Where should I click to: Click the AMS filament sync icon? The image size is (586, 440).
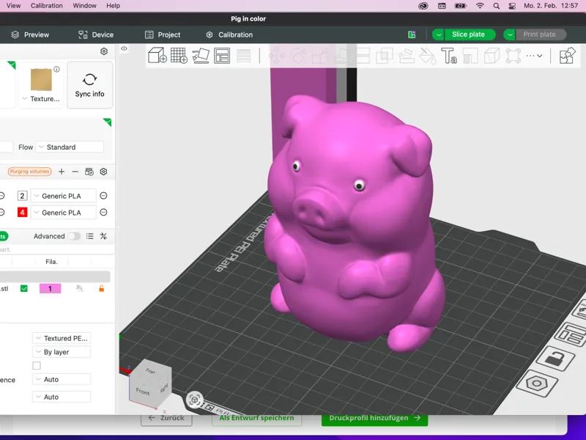coord(89,172)
